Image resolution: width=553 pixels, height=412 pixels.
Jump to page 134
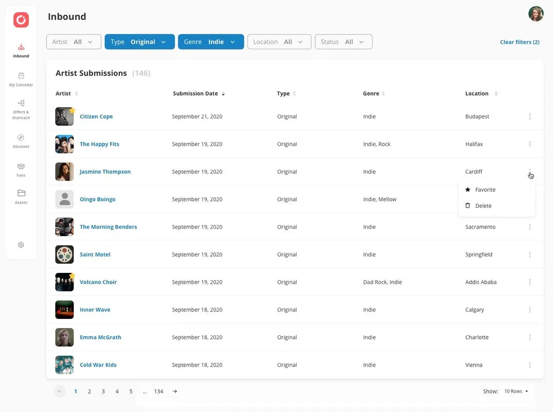pos(158,391)
